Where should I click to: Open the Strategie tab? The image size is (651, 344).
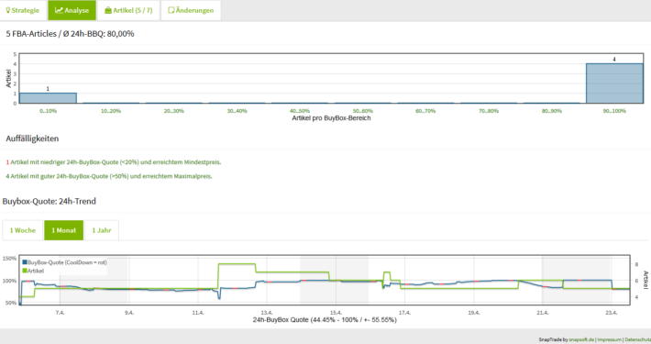(23, 10)
